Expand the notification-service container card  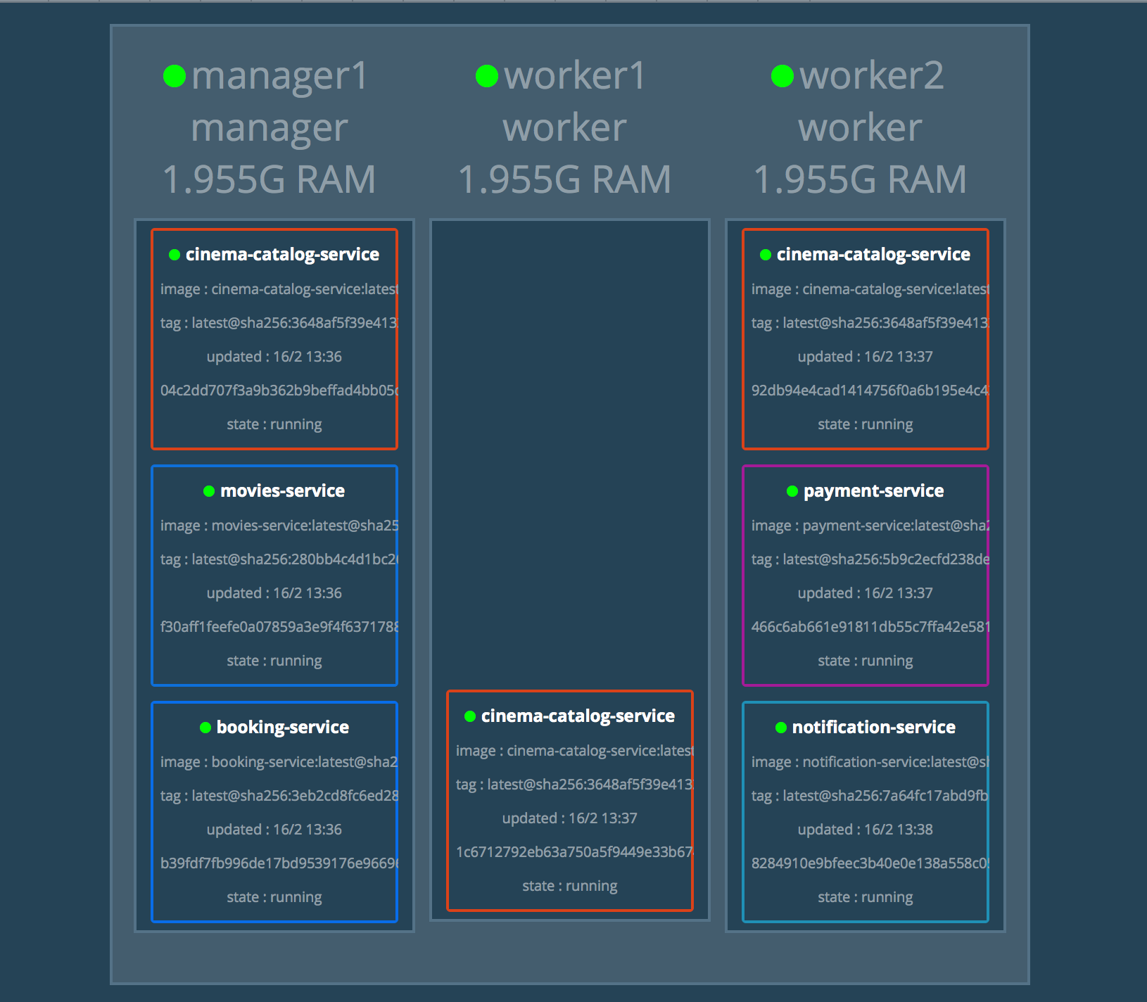(865, 809)
